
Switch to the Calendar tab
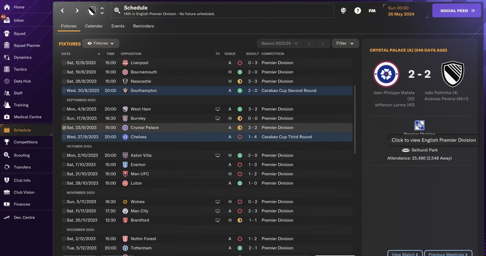[x=94, y=26]
